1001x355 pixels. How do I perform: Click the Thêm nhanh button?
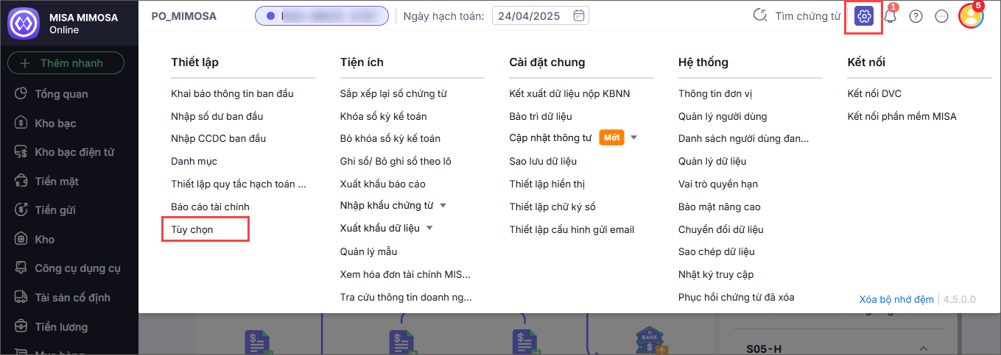66,63
